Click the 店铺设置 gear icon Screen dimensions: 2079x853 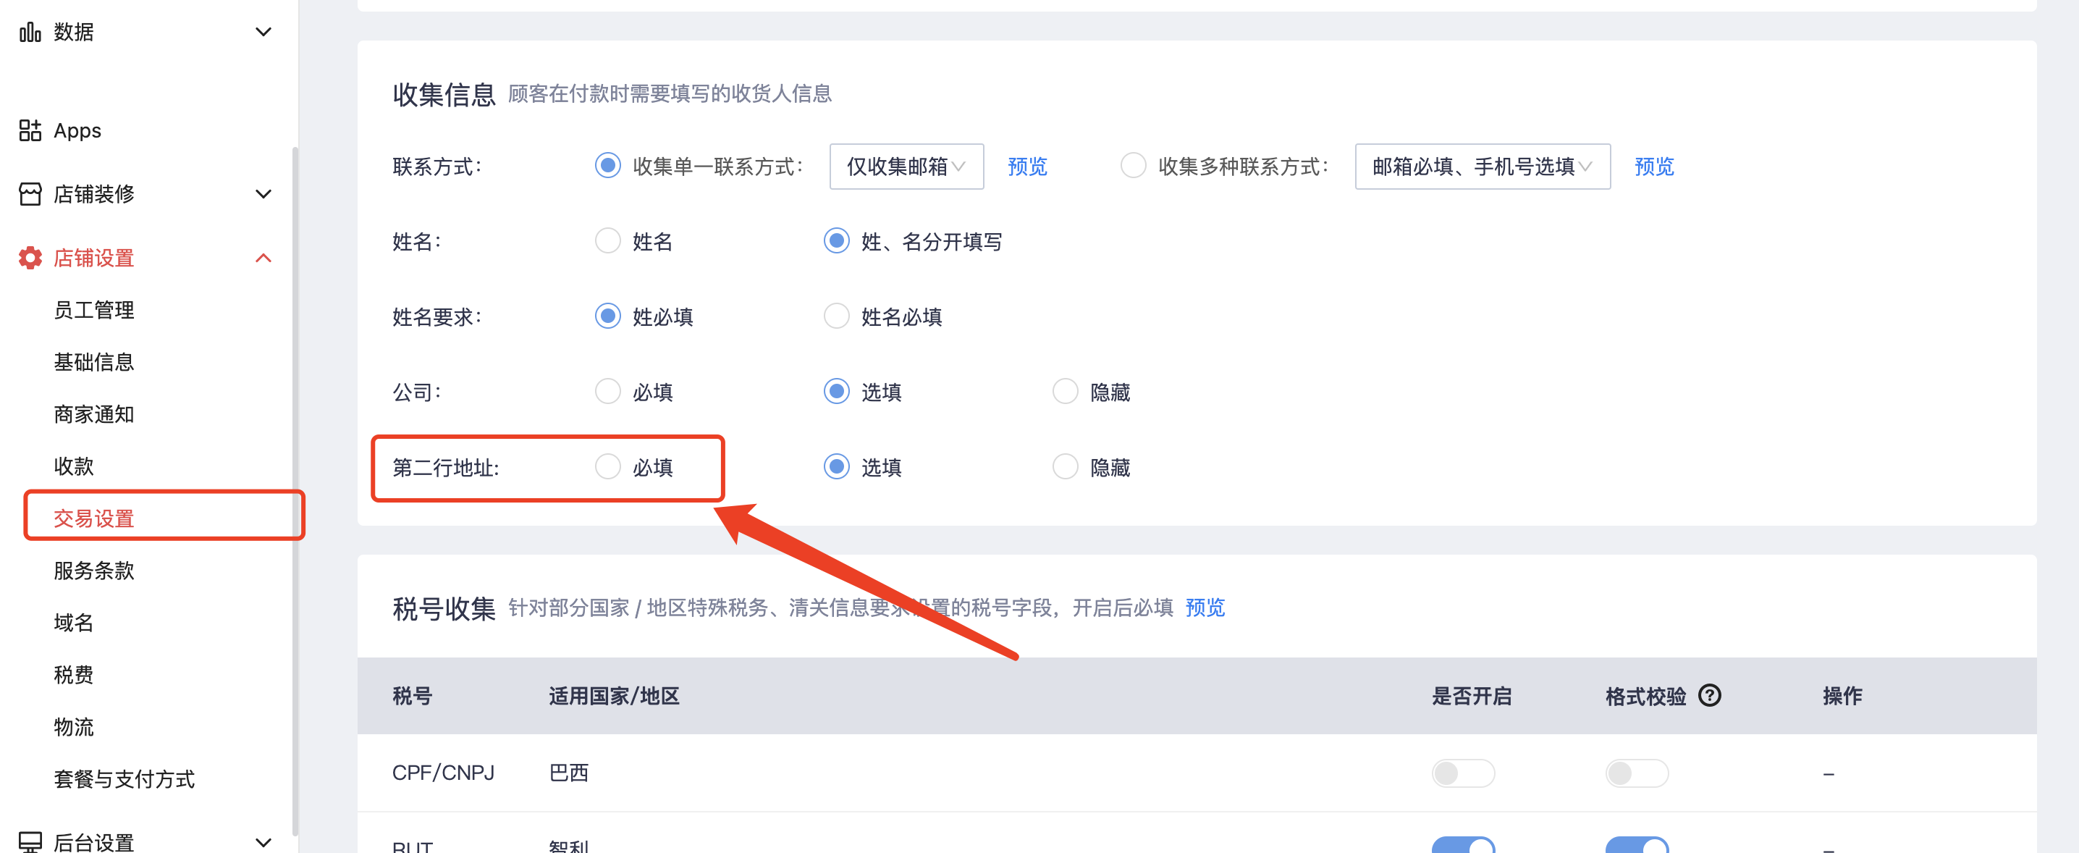[x=30, y=259]
